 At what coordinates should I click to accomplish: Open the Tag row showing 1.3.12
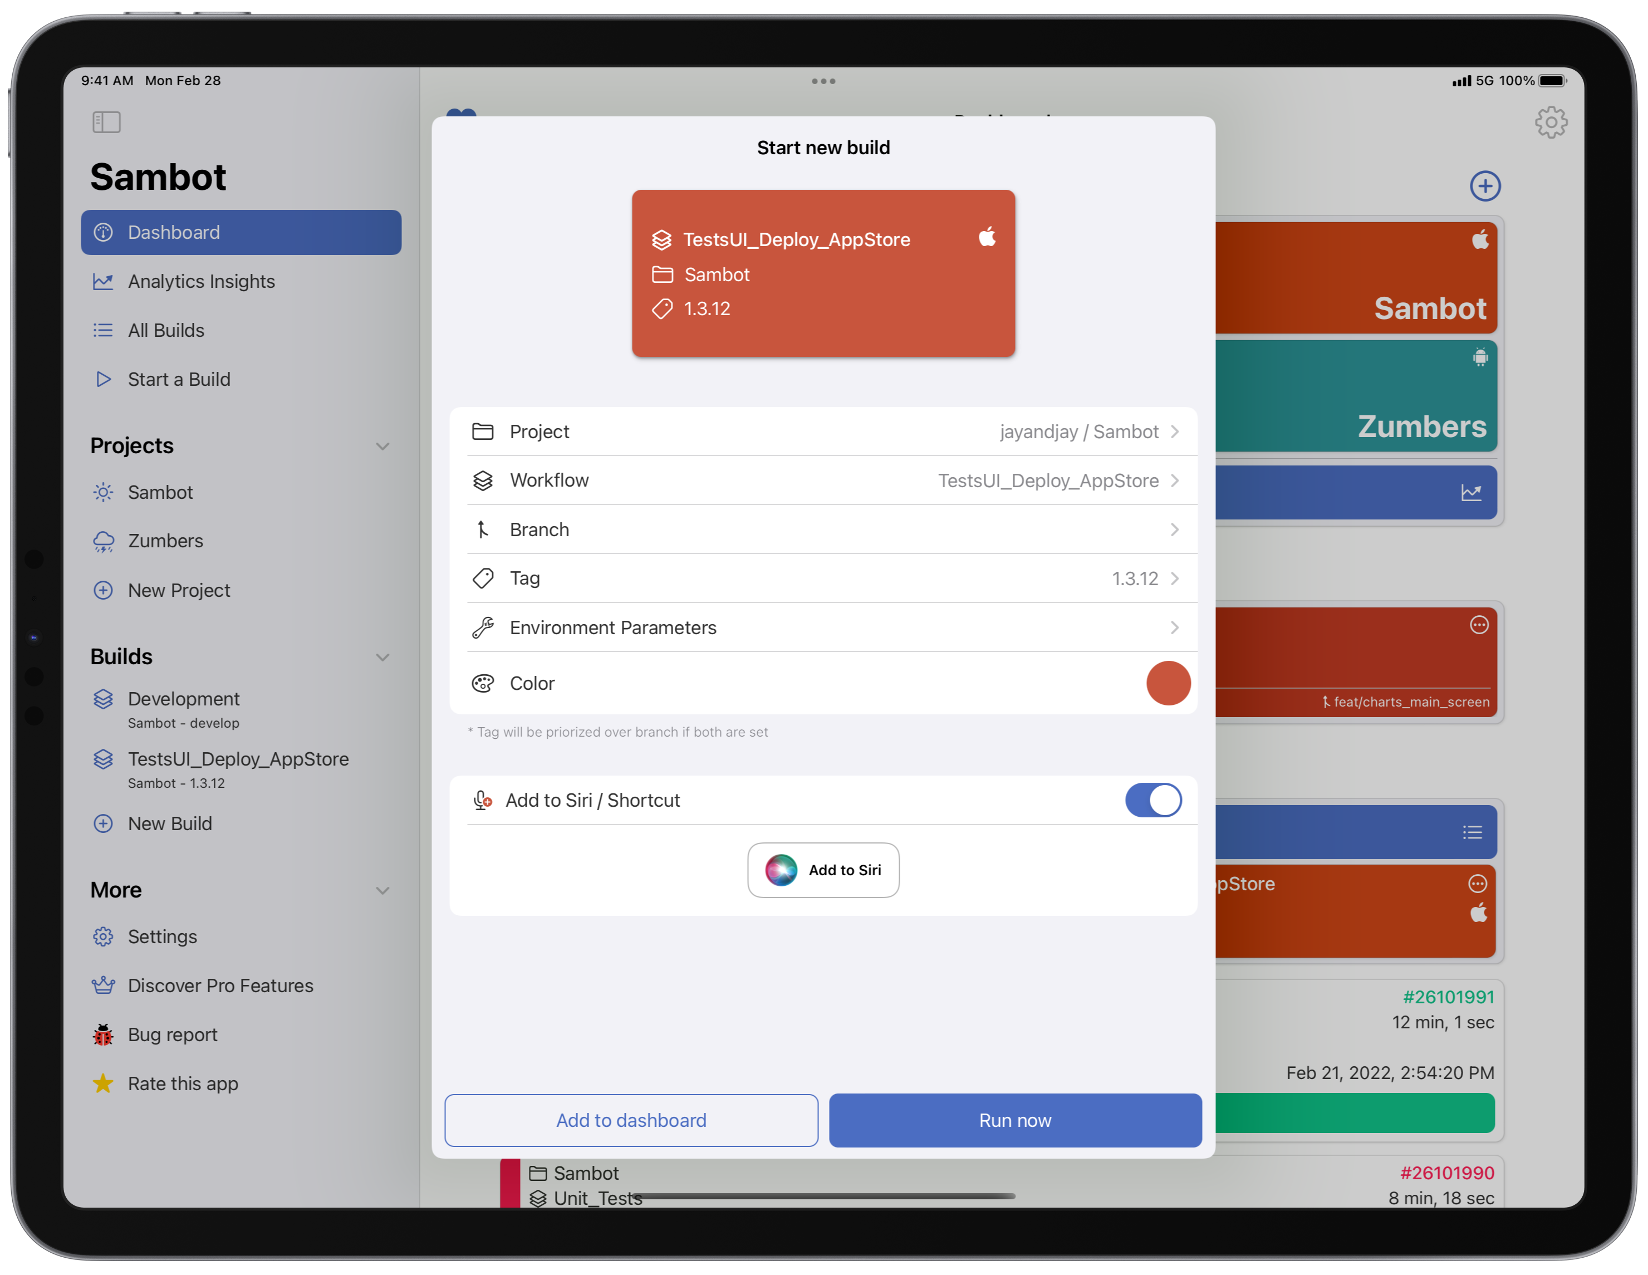point(823,578)
